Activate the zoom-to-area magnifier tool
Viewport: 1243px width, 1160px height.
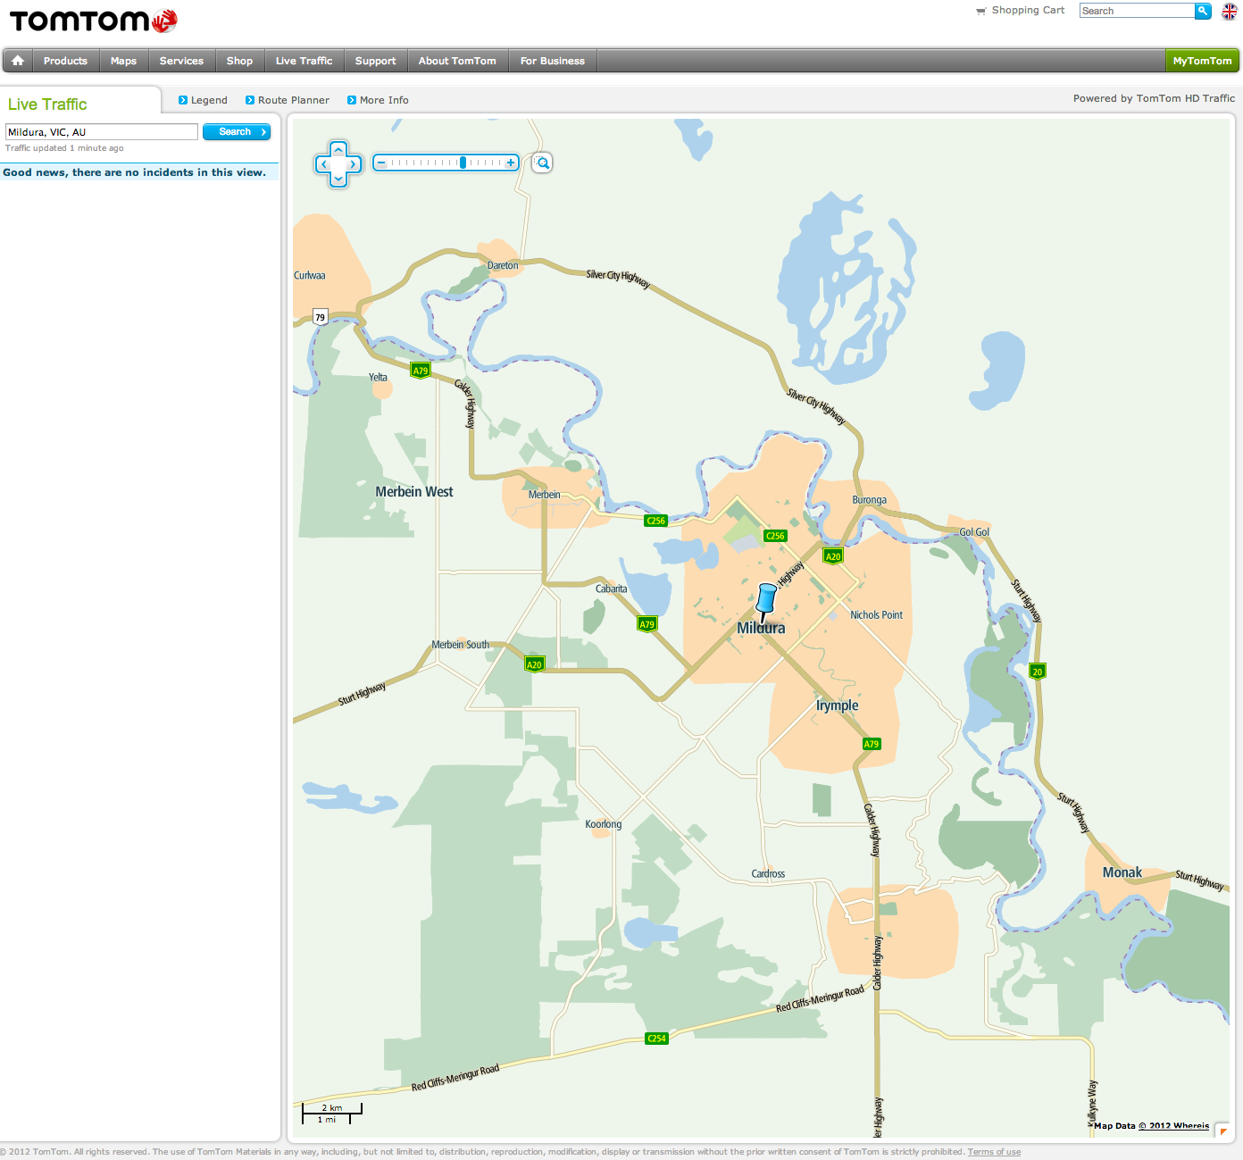coord(542,163)
